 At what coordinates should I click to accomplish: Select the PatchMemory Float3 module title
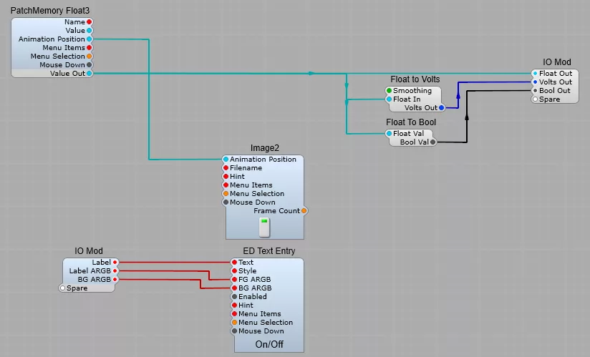(50, 10)
